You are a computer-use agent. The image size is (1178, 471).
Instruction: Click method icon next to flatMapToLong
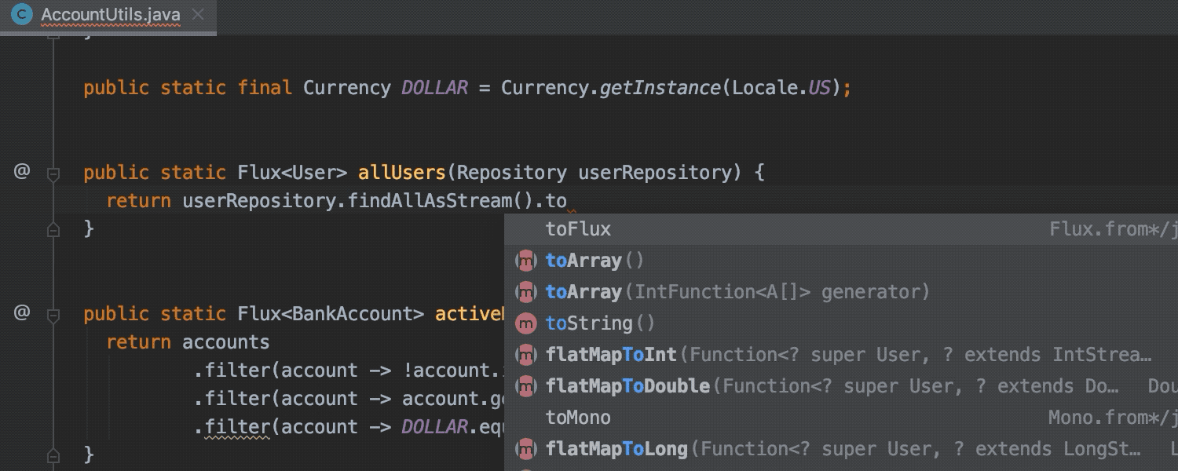pyautogui.click(x=525, y=449)
